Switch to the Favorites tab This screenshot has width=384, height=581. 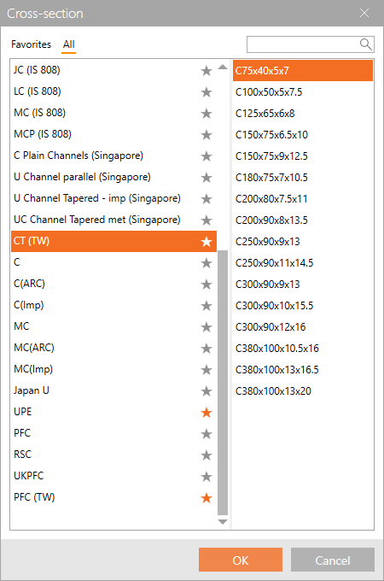point(31,44)
